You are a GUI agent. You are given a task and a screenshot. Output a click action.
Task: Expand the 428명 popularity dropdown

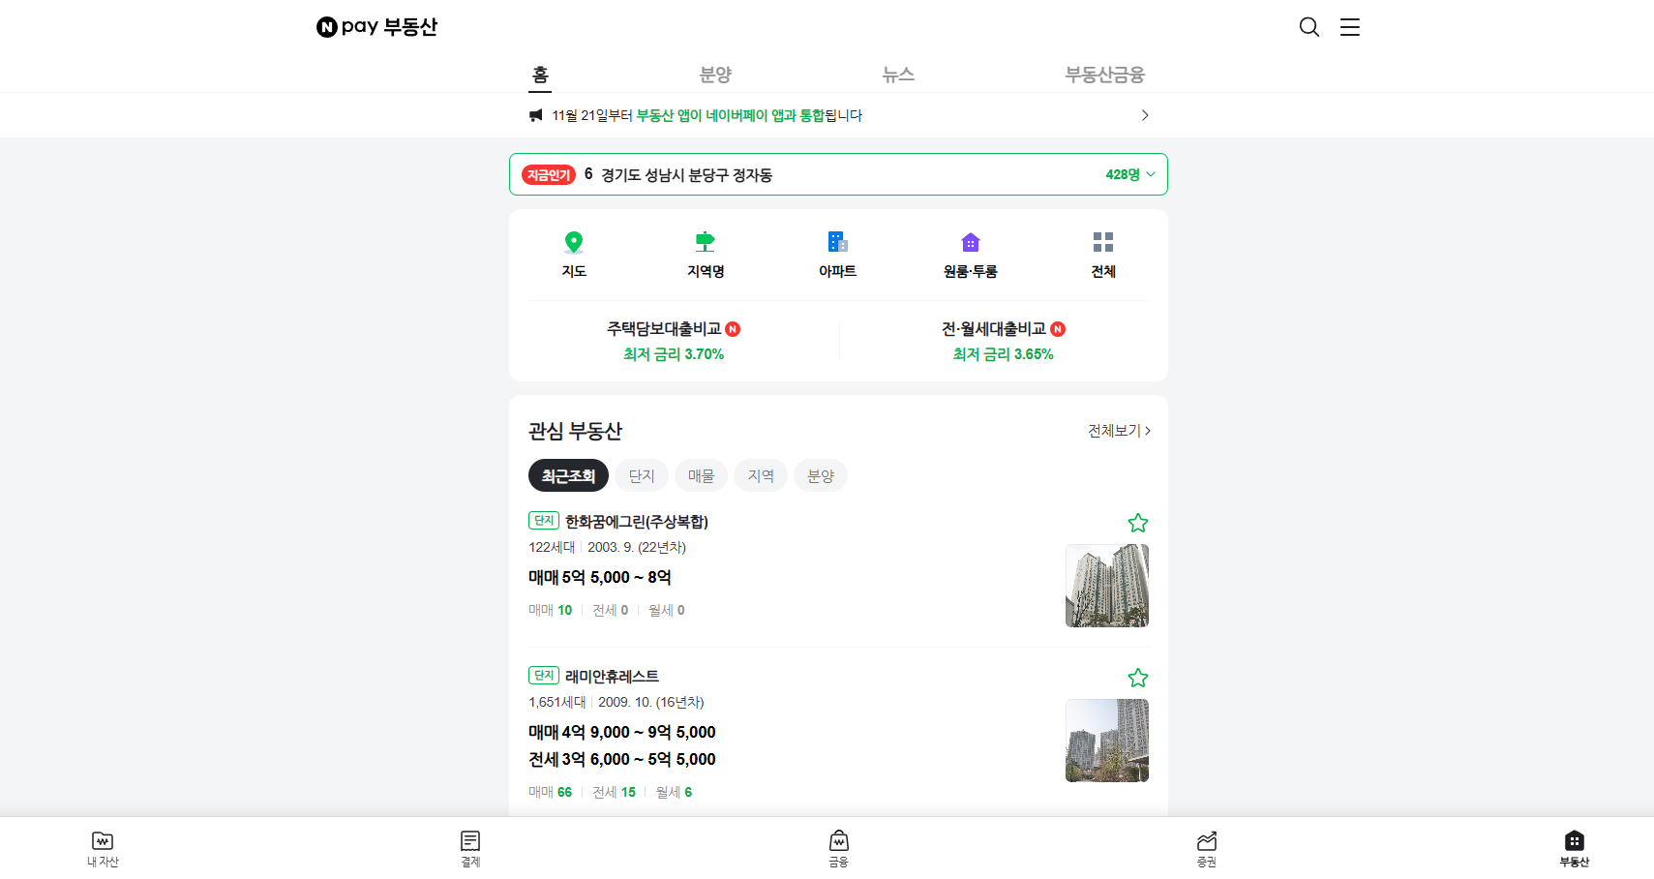pos(1128,174)
